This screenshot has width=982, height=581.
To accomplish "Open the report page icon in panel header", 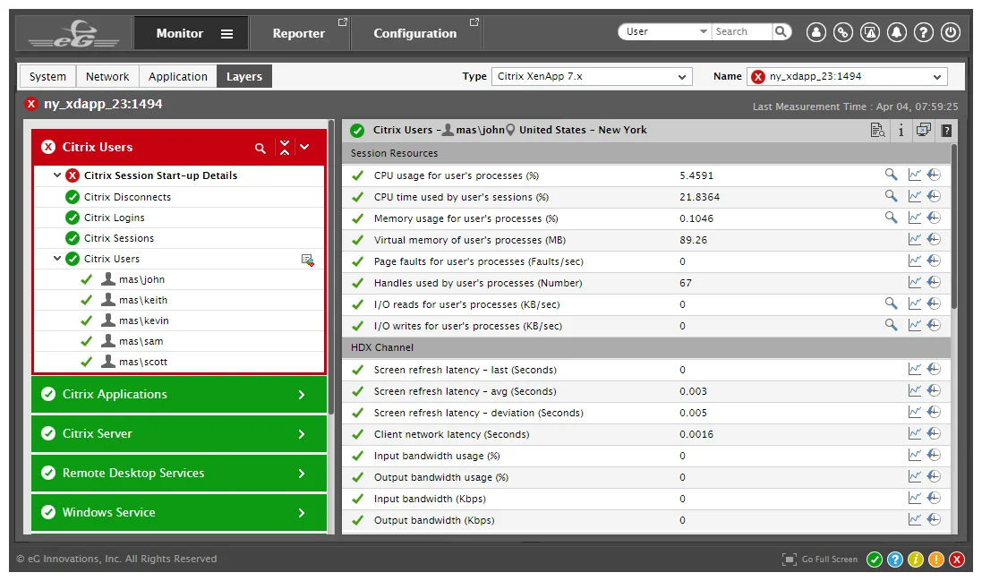I will 877,130.
